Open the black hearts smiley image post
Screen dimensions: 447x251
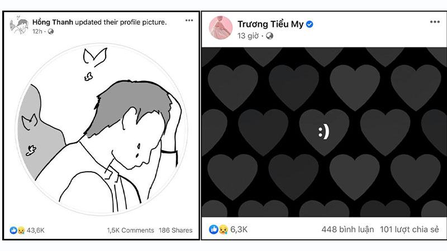[324, 132]
